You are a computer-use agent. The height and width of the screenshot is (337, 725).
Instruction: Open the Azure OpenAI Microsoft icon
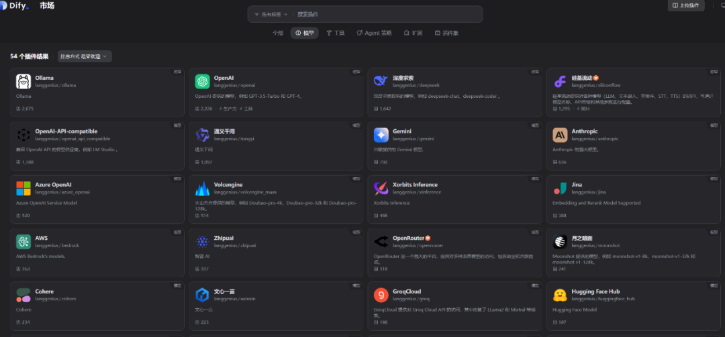[x=23, y=188]
